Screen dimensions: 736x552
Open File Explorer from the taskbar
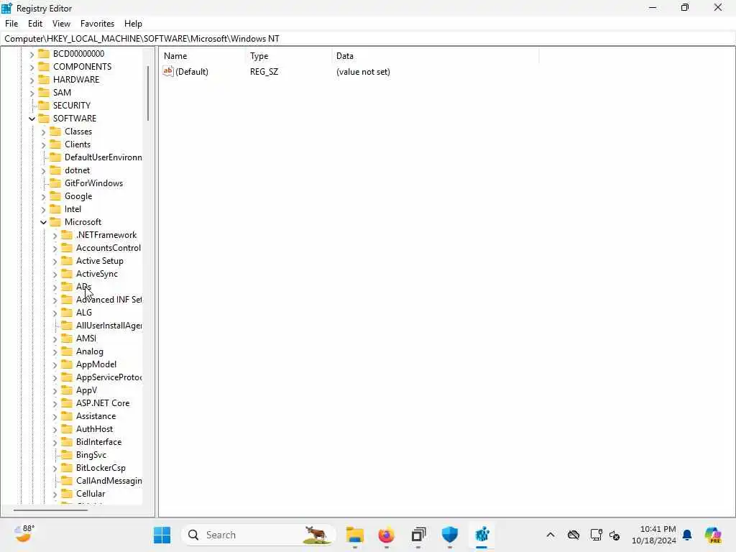coord(355,535)
